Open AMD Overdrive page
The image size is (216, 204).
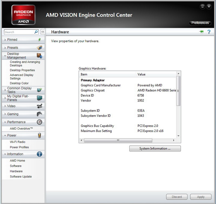pos(21,128)
